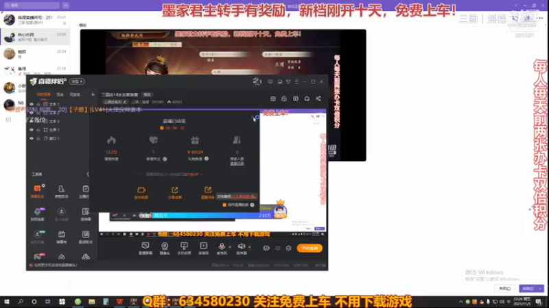Open the microphone co-stream tool in toolbox

pos(37,214)
